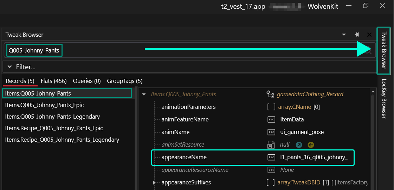Open the LocKey Browser side tab
Screen dimensions: 394x190
coord(384,98)
